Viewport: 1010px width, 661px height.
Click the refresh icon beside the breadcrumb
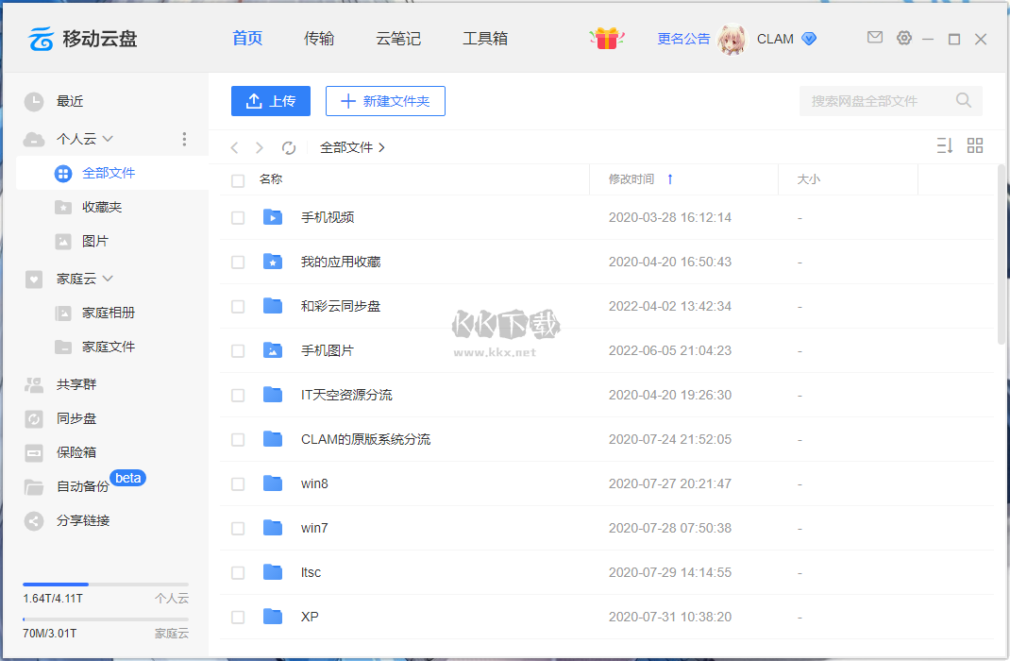pyautogui.click(x=289, y=147)
